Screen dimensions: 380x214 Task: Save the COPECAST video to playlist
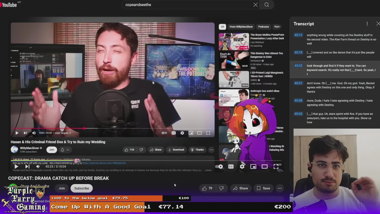263,188
